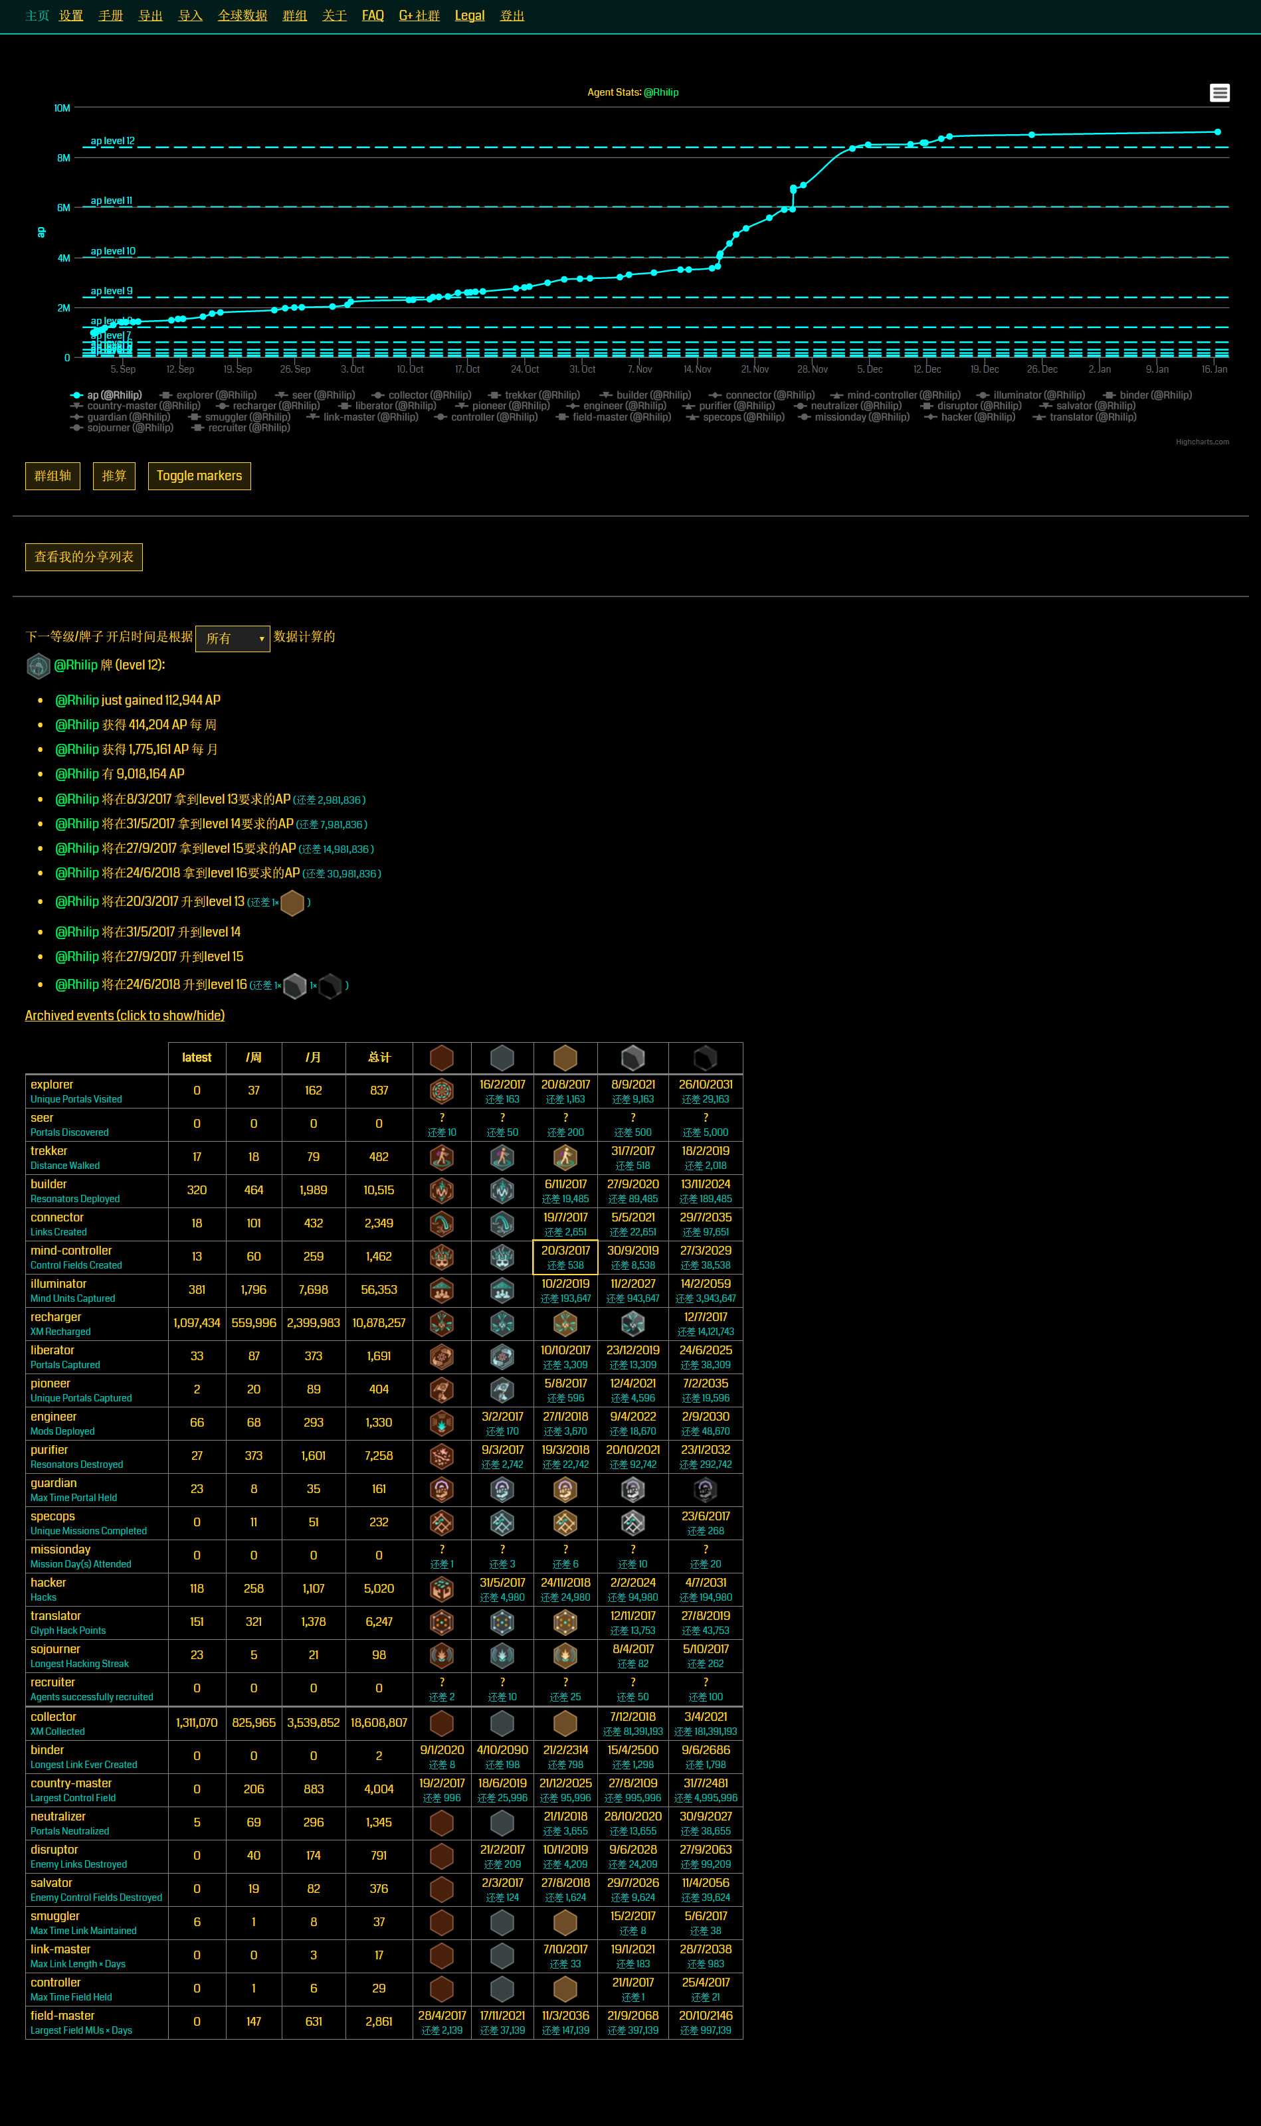Image resolution: width=1261 pixels, height=2126 pixels.
Task: Click the recharger platinum badge icon
Action: [x=633, y=1322]
